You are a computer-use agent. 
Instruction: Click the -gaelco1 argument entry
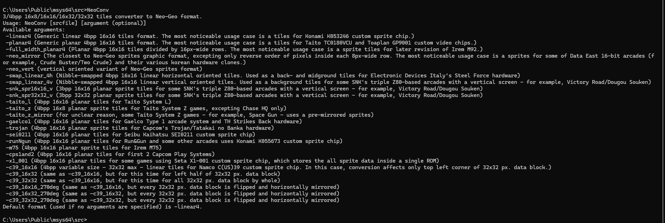click(x=154, y=122)
